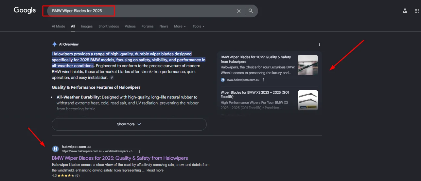Screen dimensions: 421x181
Task: Switch to the Images tab
Action: tap(87, 26)
